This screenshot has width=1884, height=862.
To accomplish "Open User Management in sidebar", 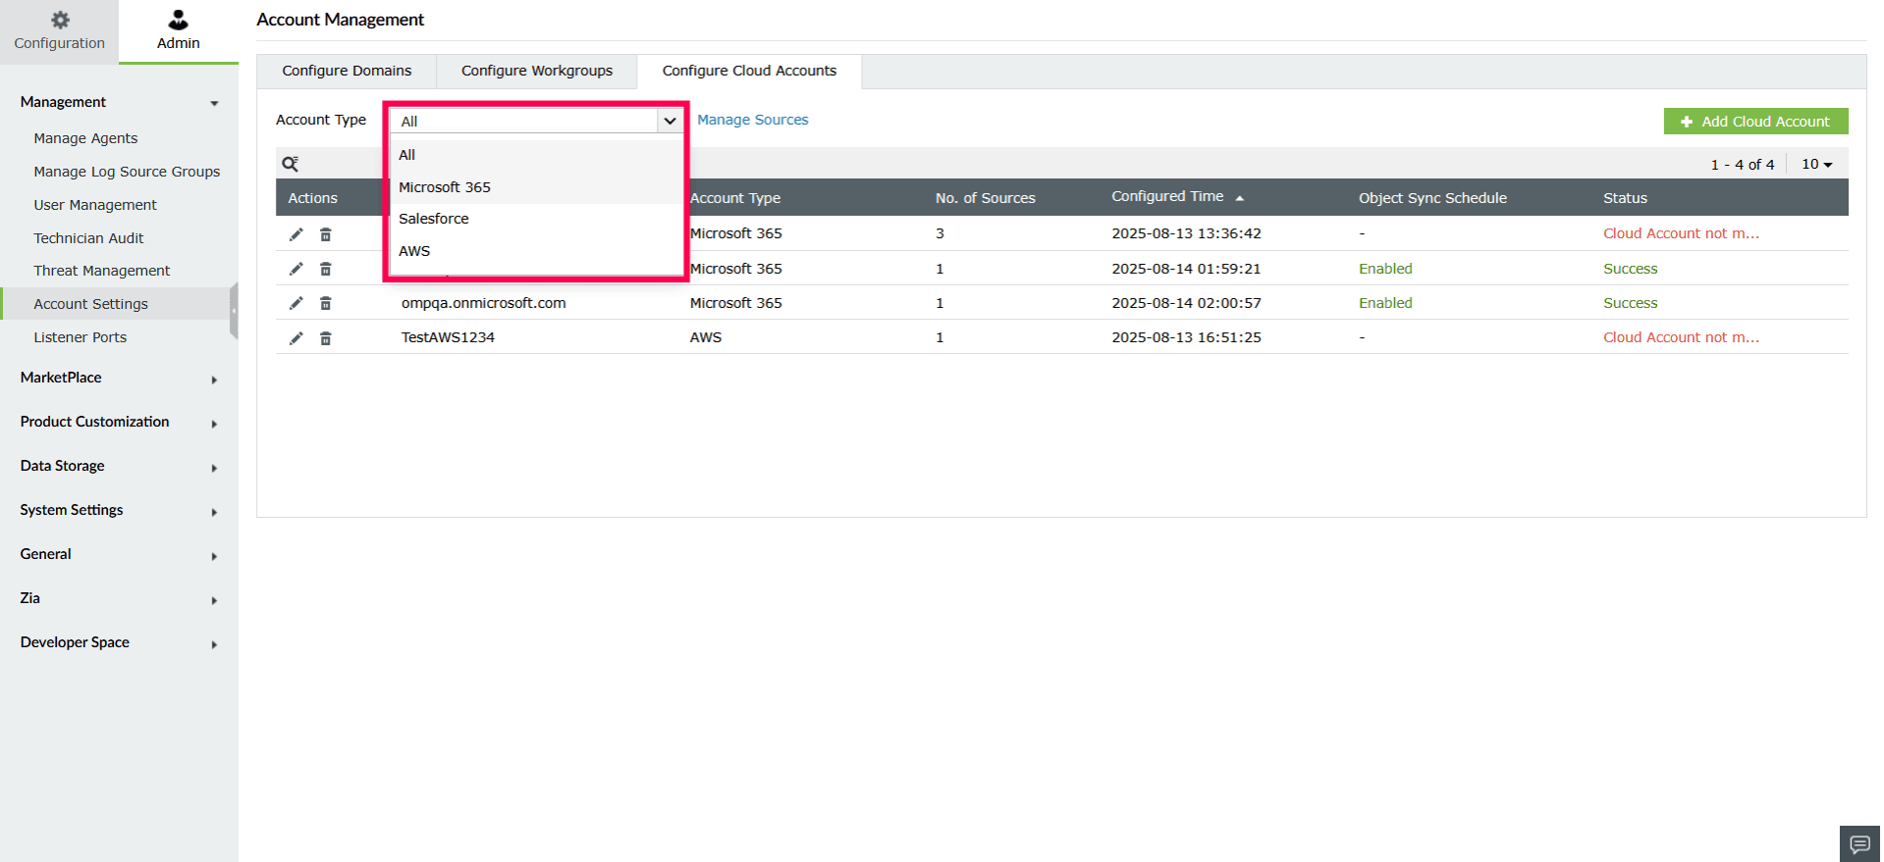I will [95, 205].
